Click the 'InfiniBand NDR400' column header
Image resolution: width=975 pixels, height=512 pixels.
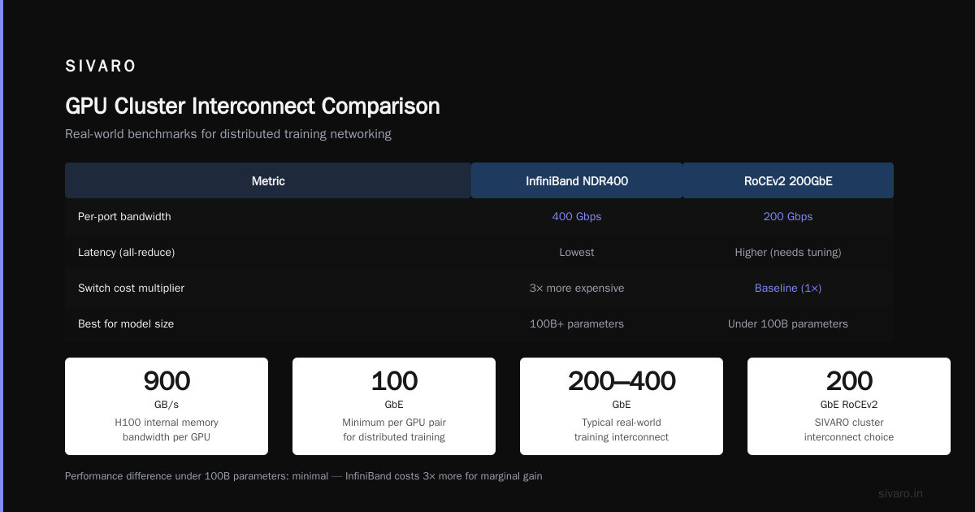point(577,181)
